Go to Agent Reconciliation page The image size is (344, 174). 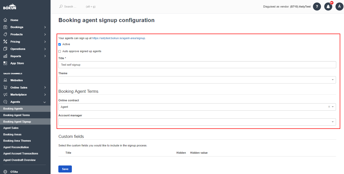16,147
